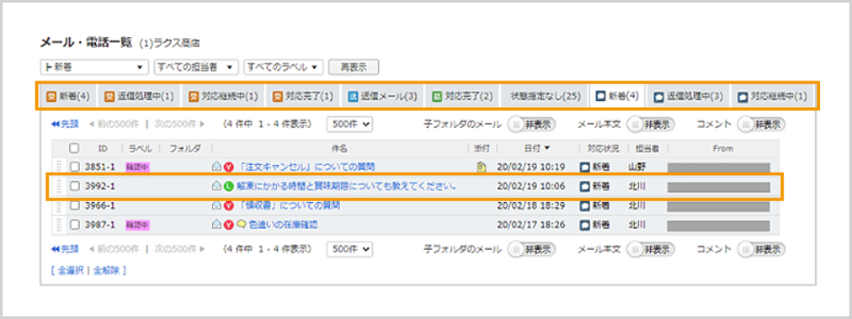Open 「領収書」についての質問 mail
The image size is (852, 319).
coord(289,206)
